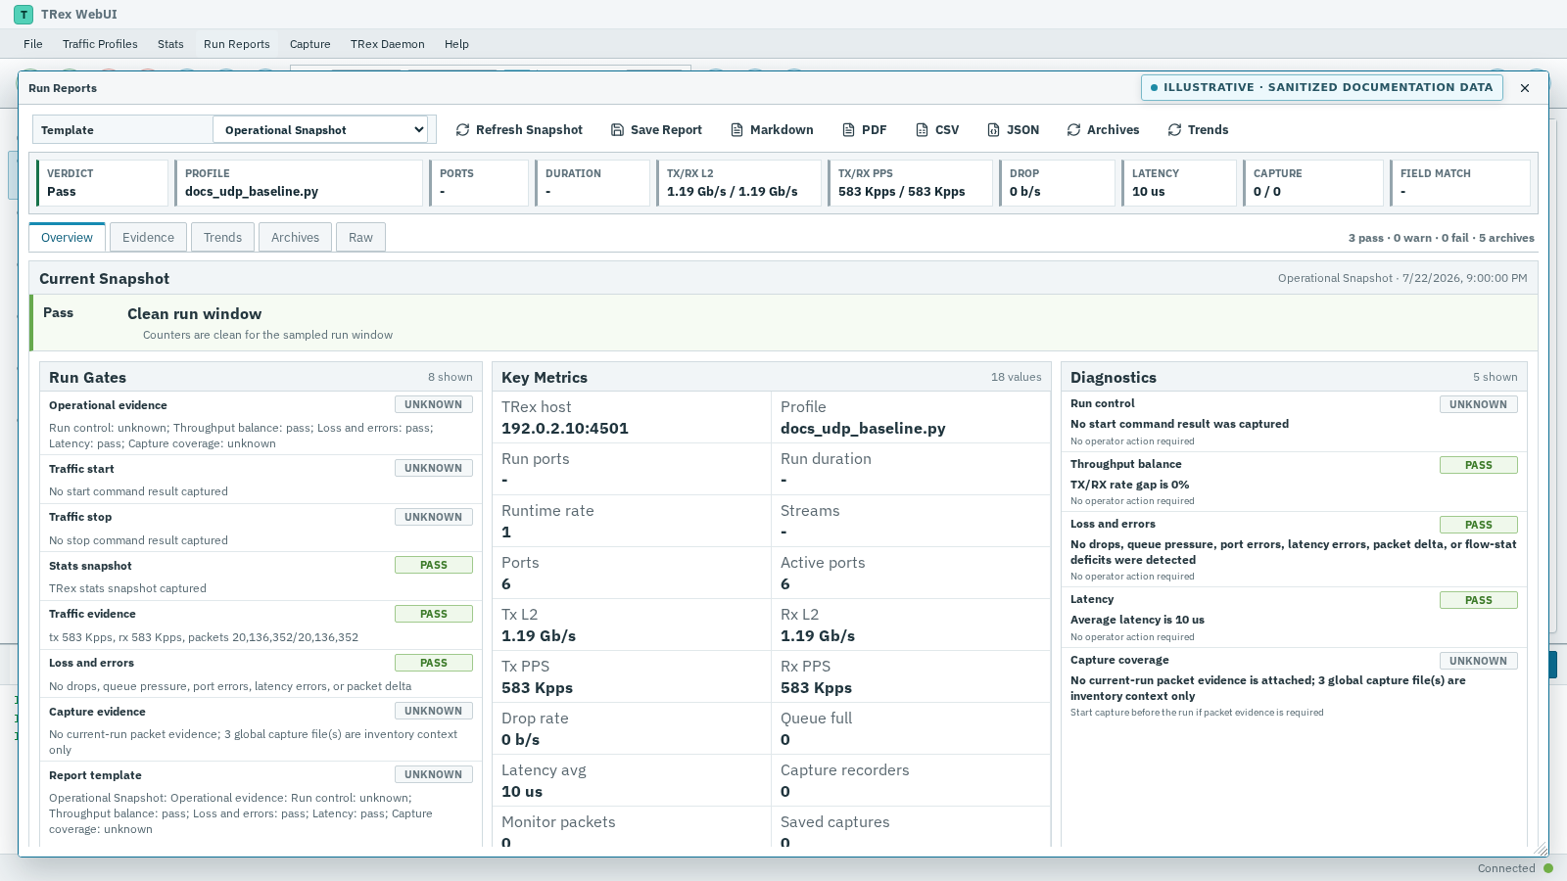Screen dimensions: 1567x881
Task: Click the Run Gates '8 shown' count
Action: (451, 377)
